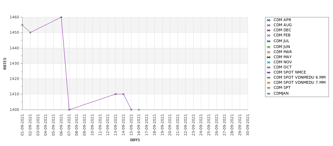Click the 'CDM NOV' legend label
The image size is (333, 146).
[283, 62]
